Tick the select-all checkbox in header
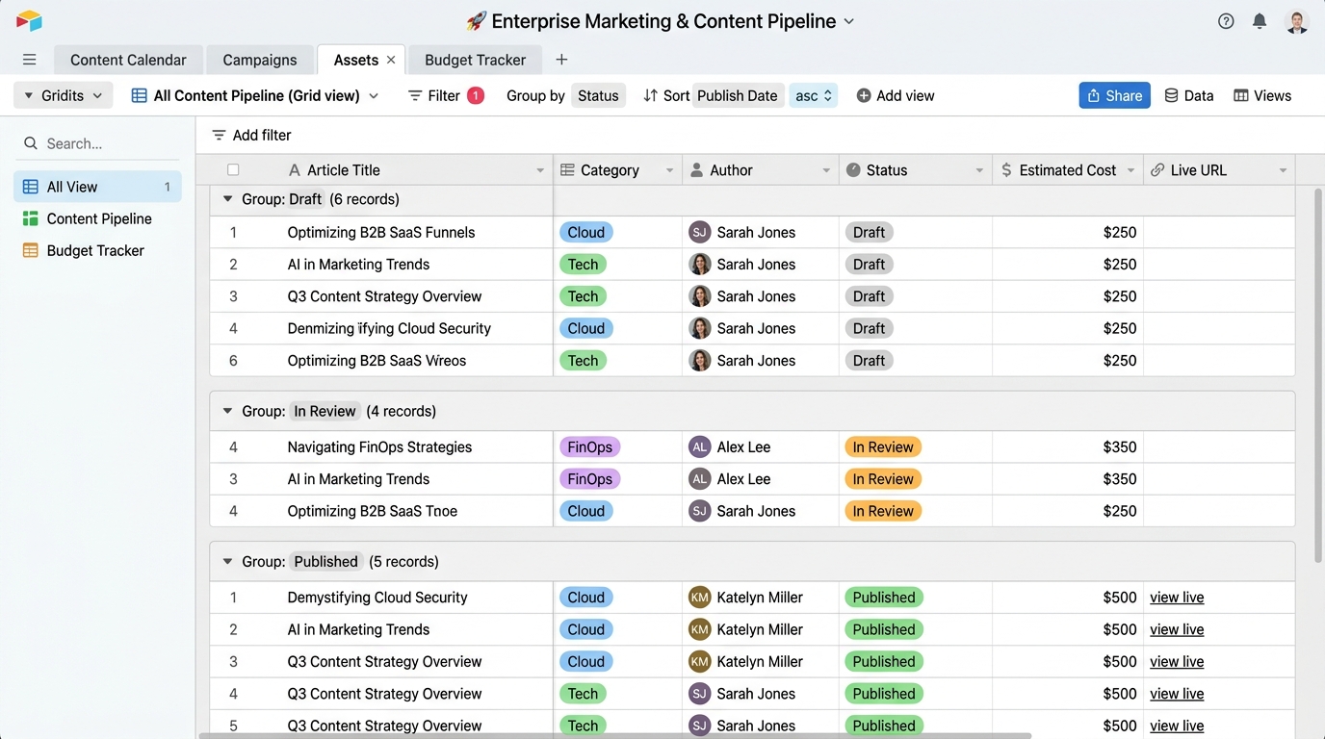The height and width of the screenshot is (739, 1325). [233, 170]
